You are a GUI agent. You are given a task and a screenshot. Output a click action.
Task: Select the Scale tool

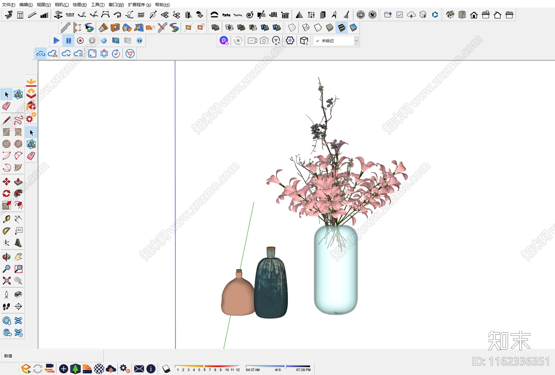[x=7, y=205]
